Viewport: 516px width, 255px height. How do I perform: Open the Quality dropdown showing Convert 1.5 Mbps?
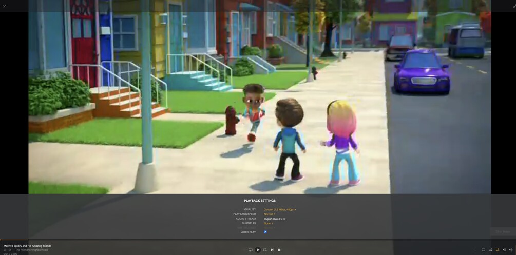[x=280, y=210]
